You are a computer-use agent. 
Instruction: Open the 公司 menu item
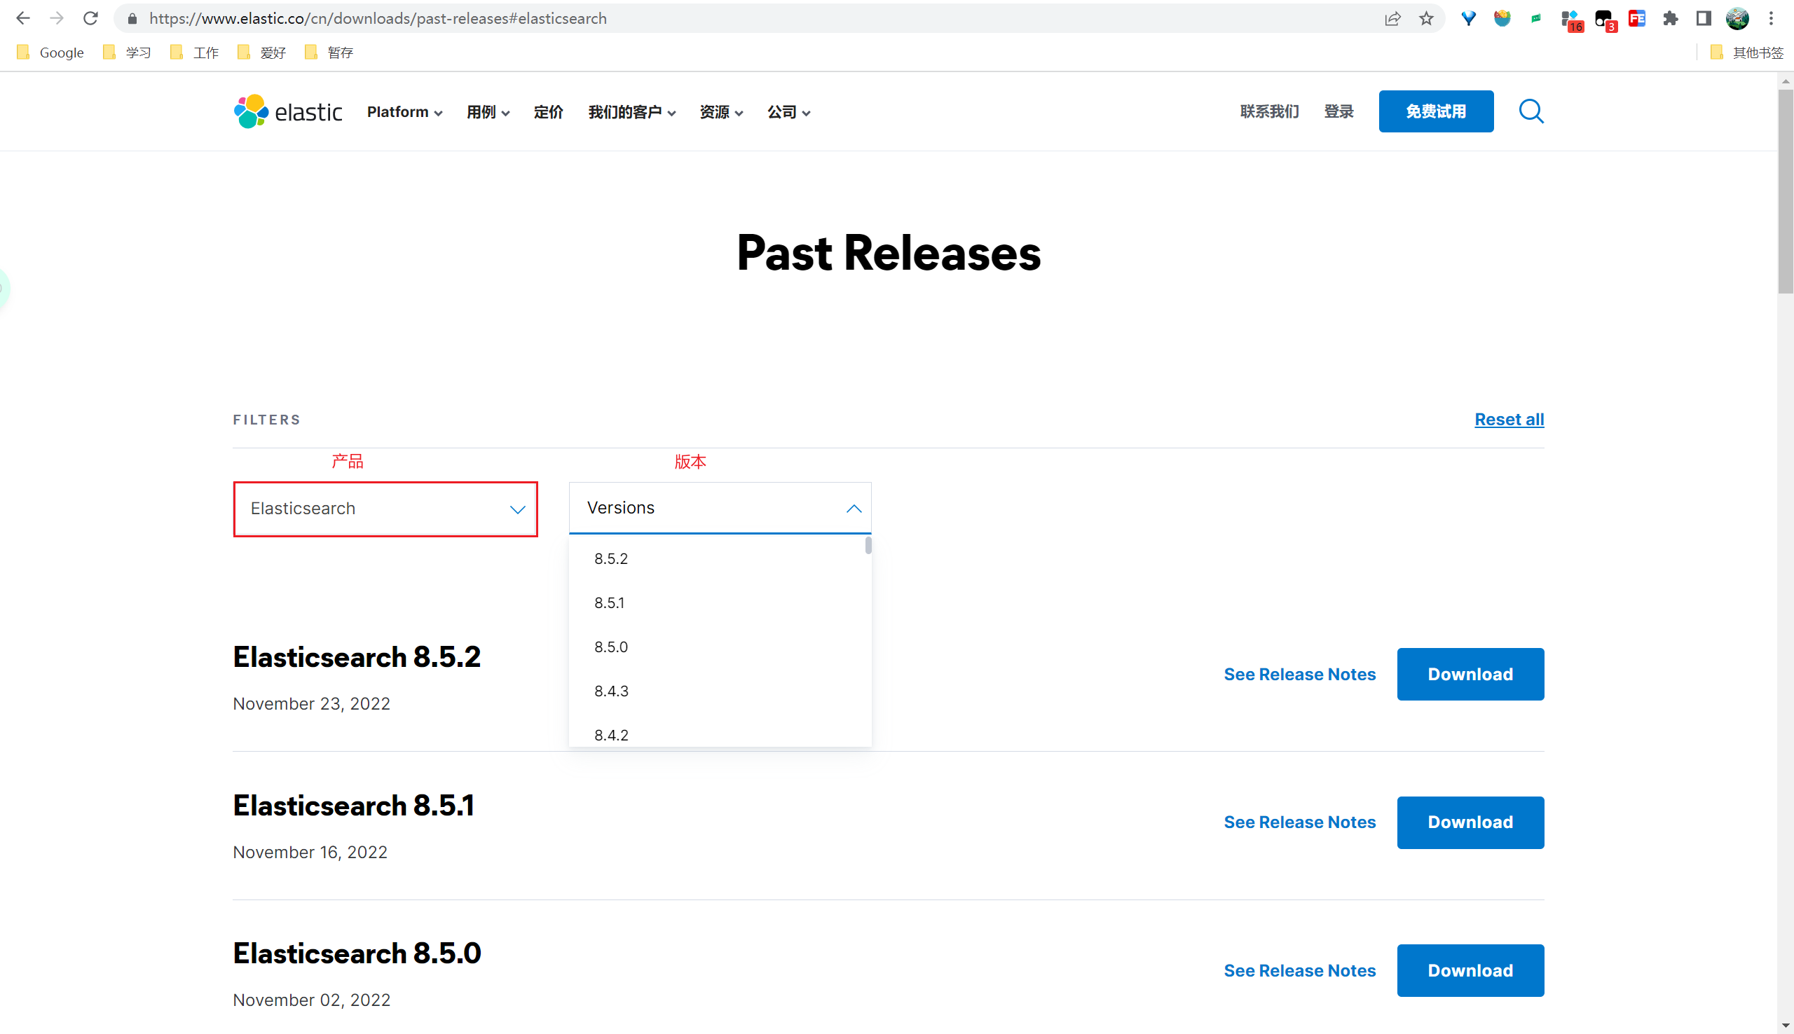(788, 111)
